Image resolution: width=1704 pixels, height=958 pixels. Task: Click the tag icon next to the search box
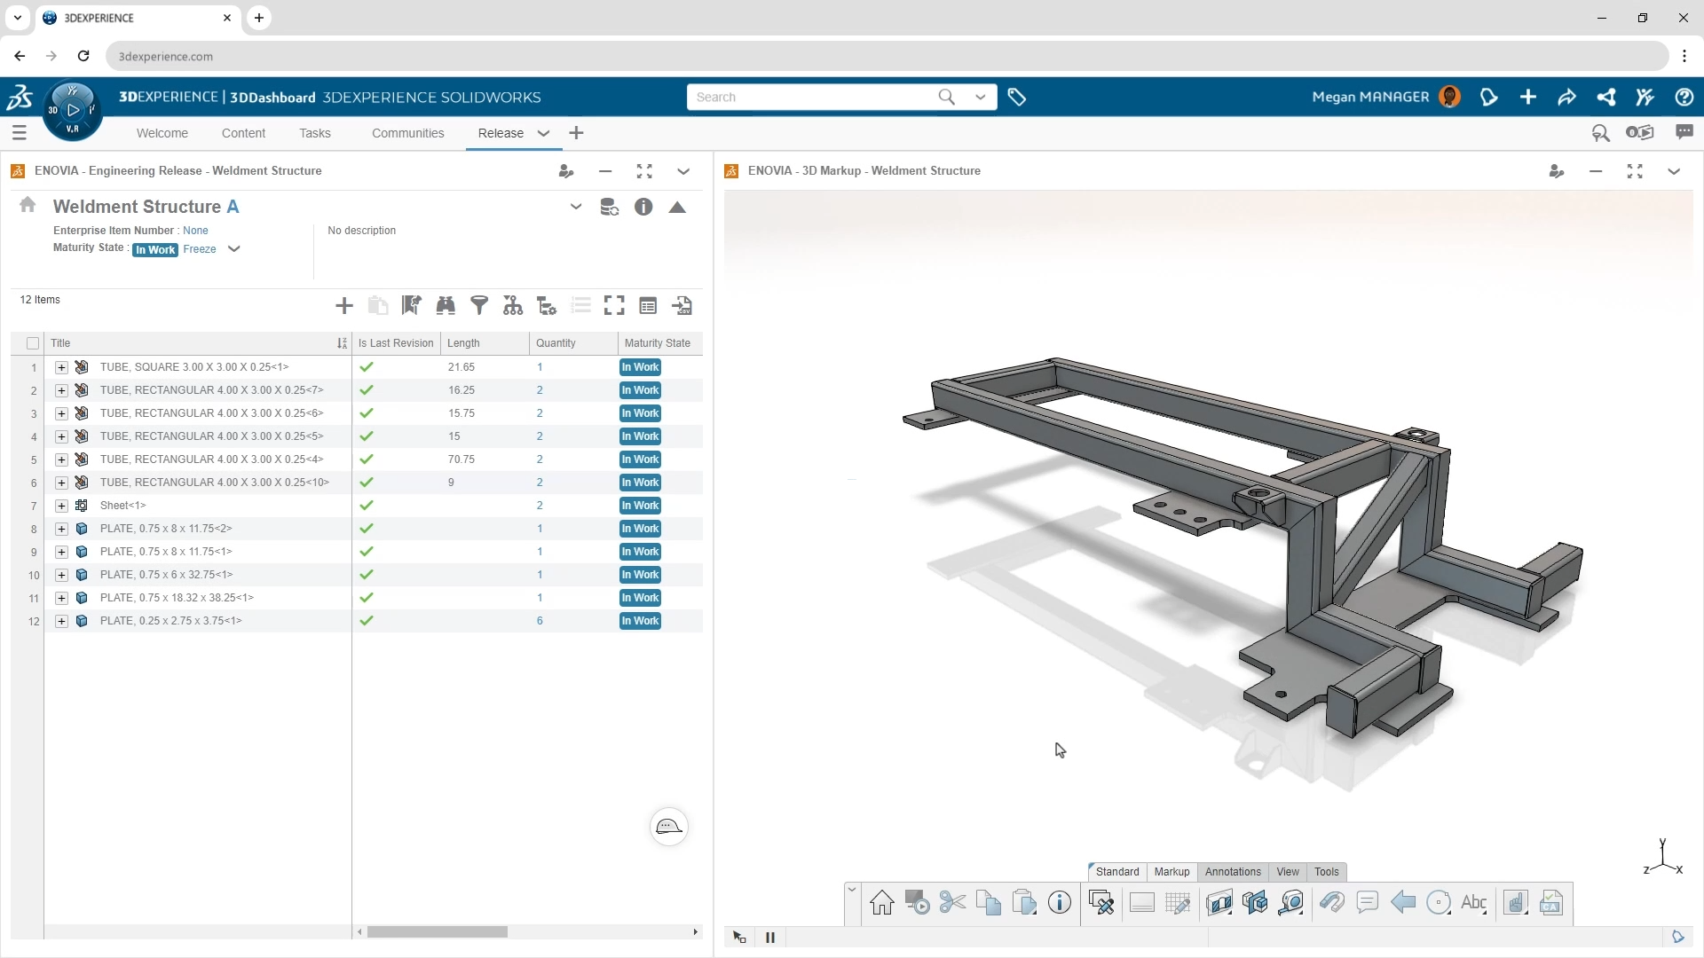(x=1017, y=98)
